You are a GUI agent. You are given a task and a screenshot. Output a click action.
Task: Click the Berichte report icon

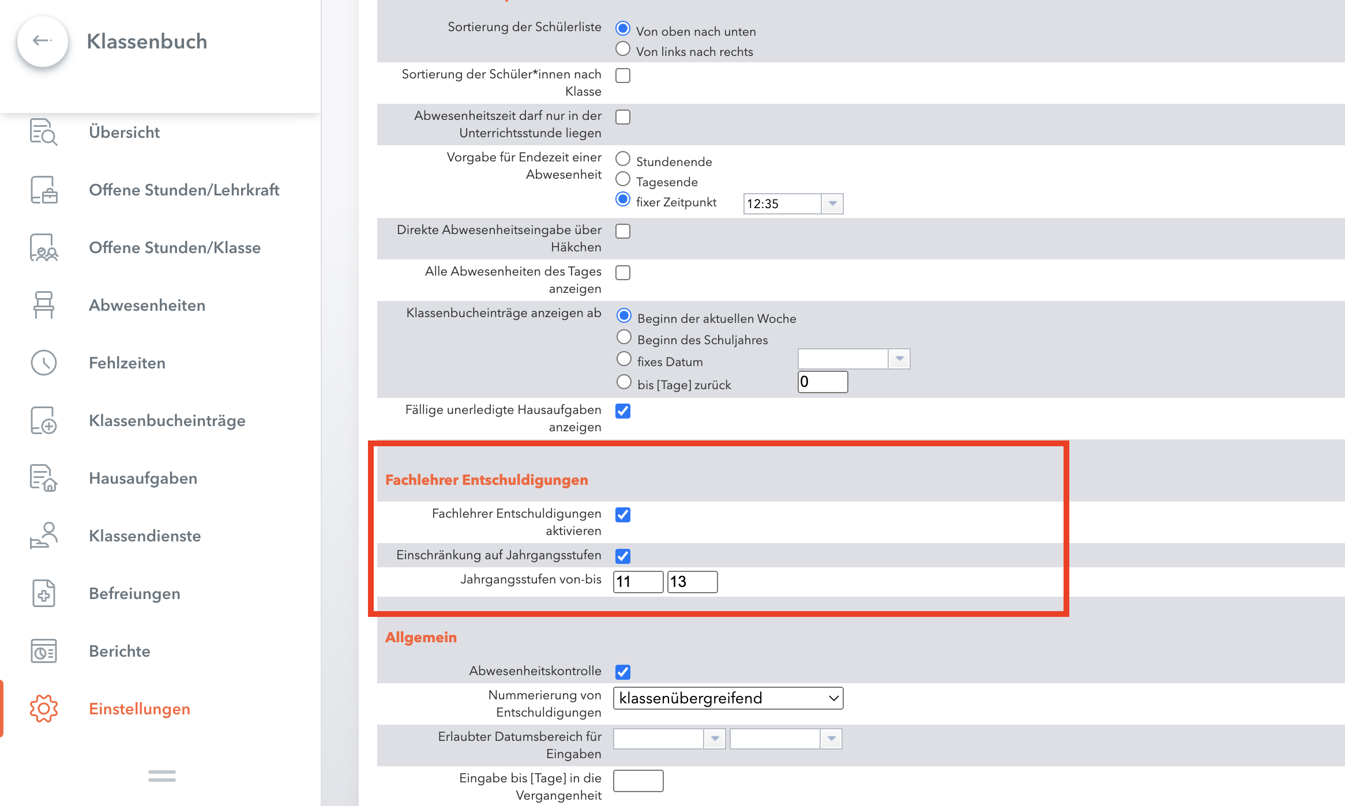point(44,651)
